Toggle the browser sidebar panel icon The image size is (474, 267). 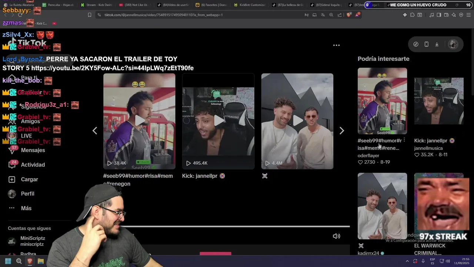439,15
